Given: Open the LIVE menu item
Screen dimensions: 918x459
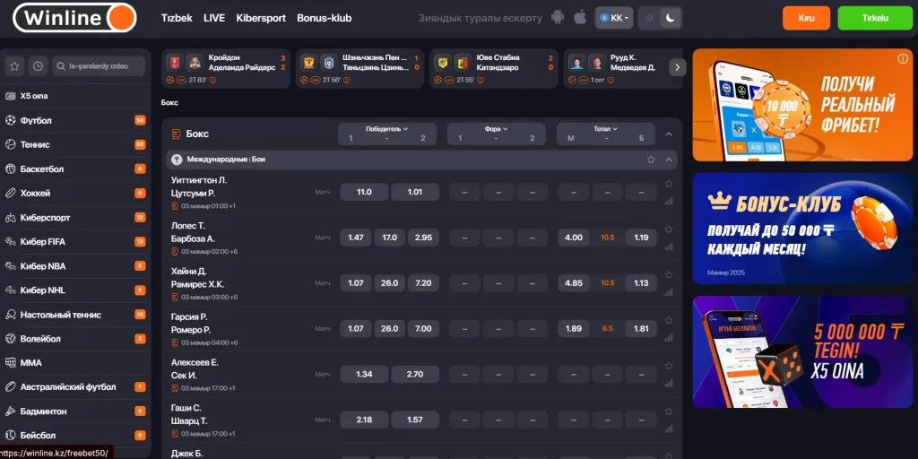Looking at the screenshot, I should point(214,18).
